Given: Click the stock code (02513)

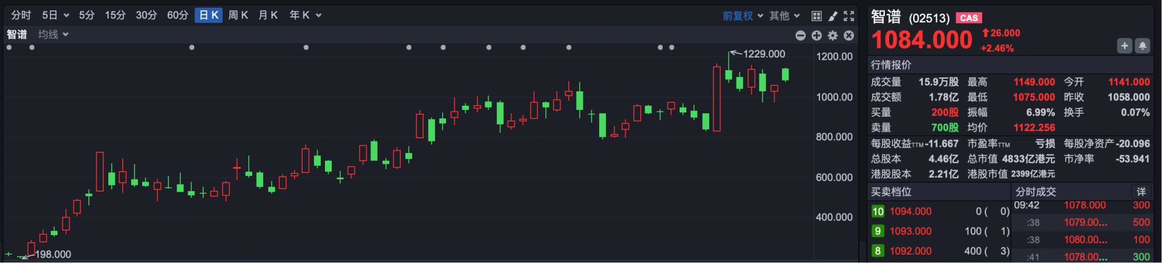Looking at the screenshot, I should click(929, 18).
